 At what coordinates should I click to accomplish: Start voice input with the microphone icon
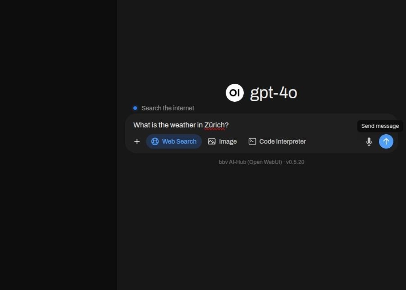(x=369, y=142)
